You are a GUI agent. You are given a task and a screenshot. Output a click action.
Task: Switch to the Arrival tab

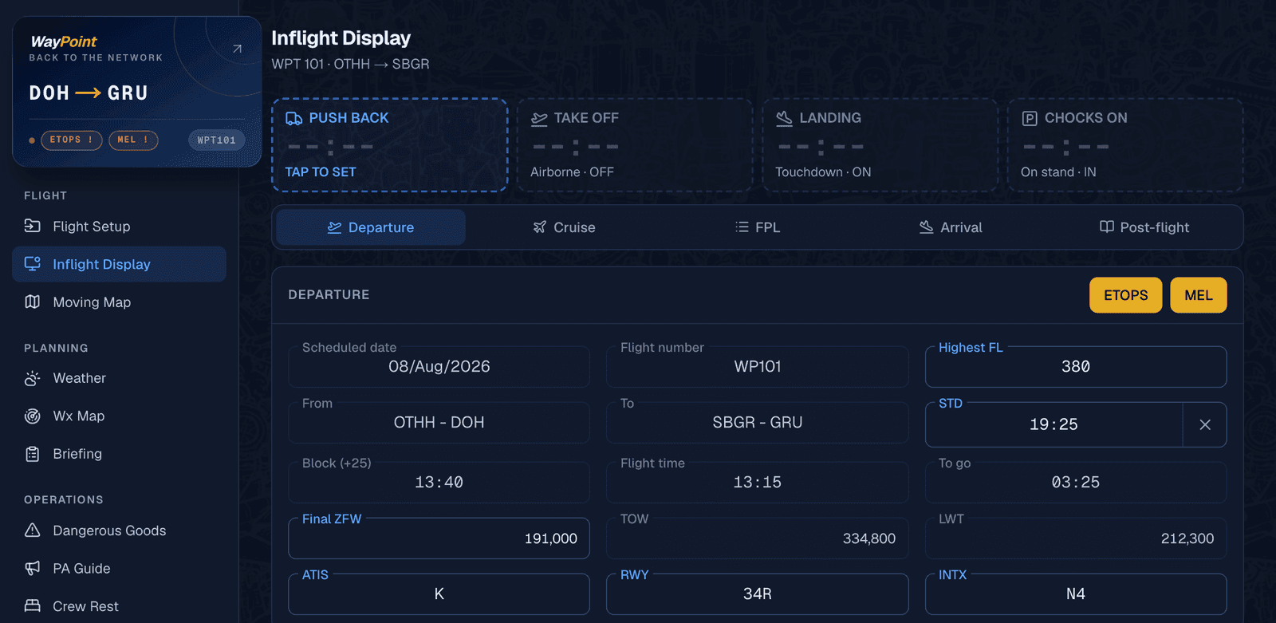[951, 227]
